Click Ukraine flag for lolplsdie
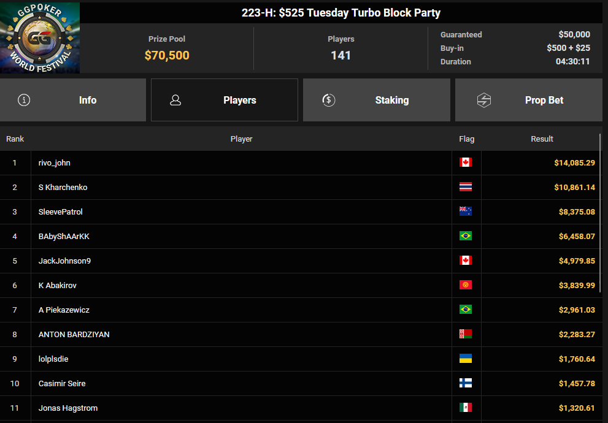This screenshot has height=423, width=608. (465, 358)
